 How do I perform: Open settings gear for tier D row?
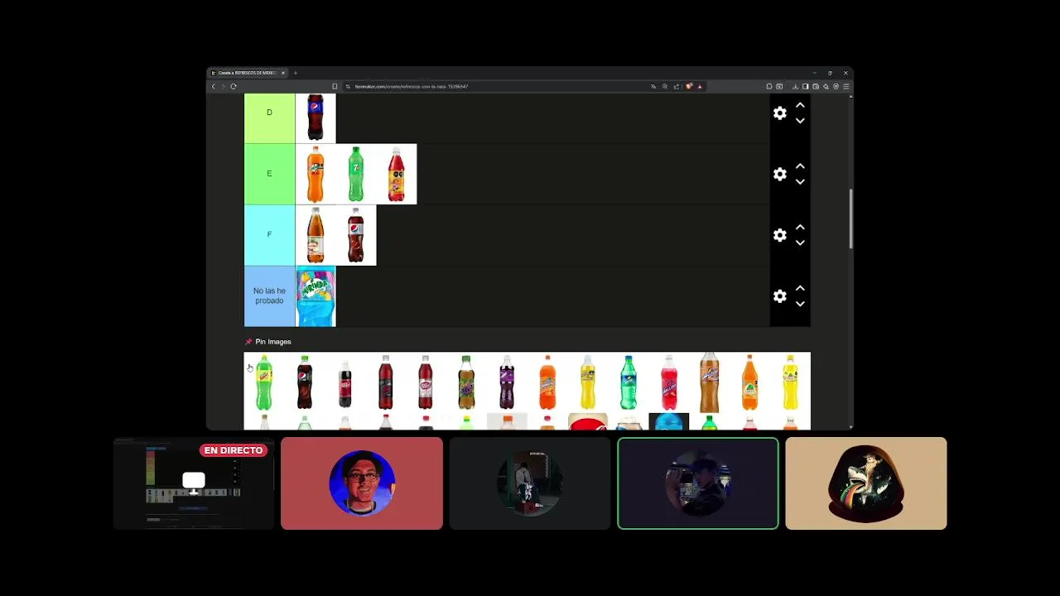point(779,113)
